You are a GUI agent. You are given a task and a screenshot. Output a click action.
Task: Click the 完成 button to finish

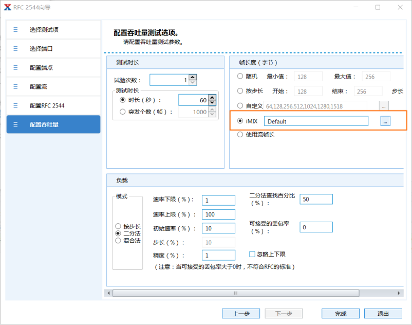pyautogui.click(x=341, y=313)
